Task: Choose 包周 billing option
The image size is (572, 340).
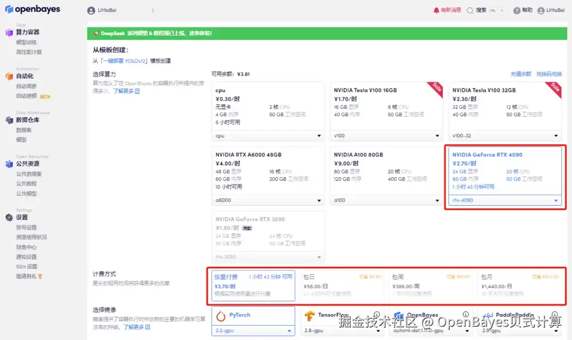Action: [x=431, y=285]
